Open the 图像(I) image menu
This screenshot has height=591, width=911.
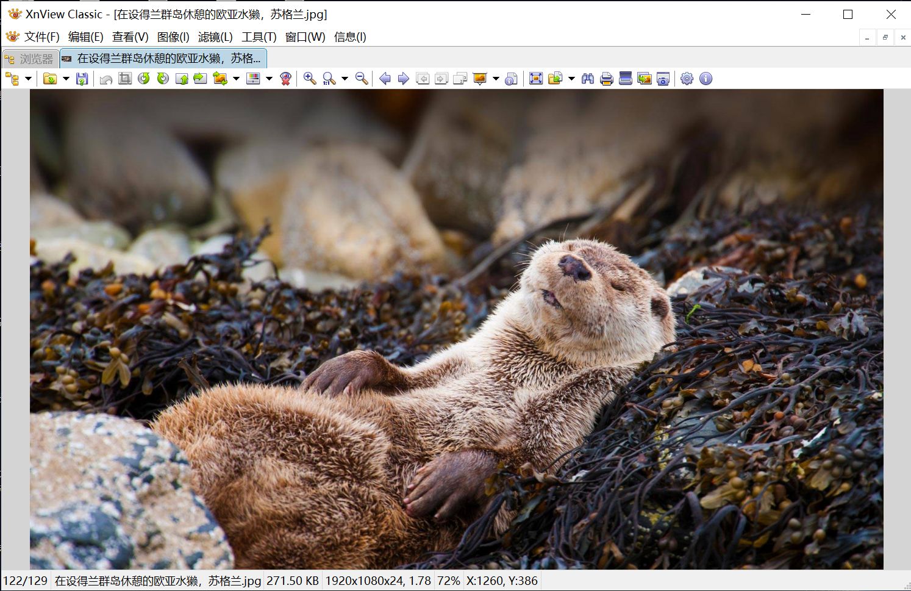click(173, 37)
